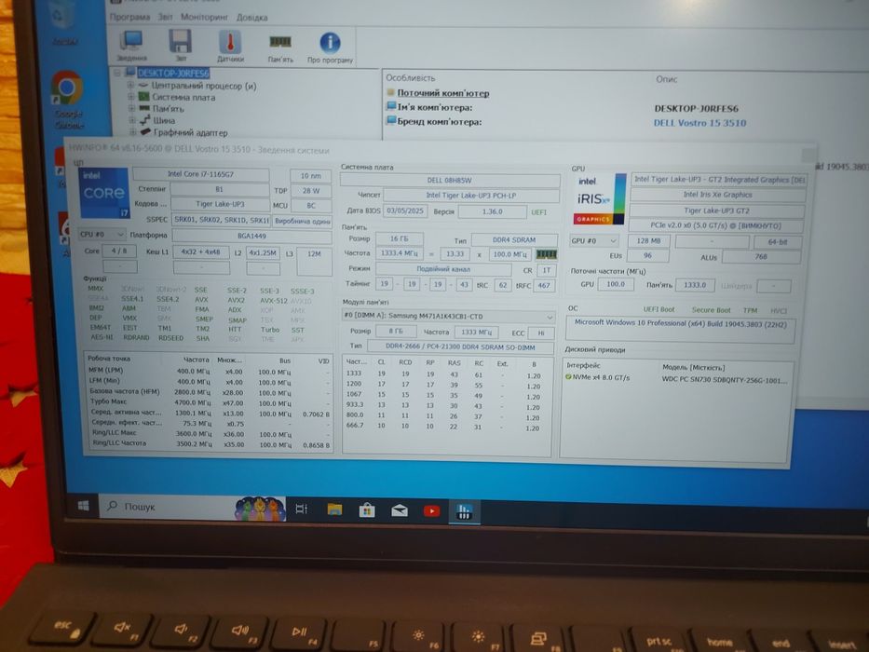Click the green memory chip icon beside 100.0 МГц
This screenshot has height=652, width=869.
point(546,254)
